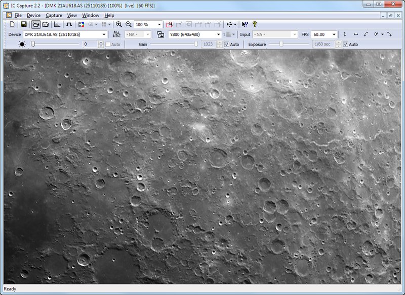
Task: Click the Ready status bar text
Action: (10, 289)
